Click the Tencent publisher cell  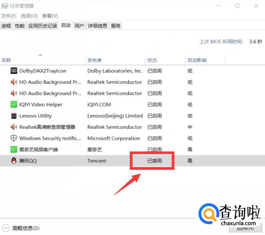[x=97, y=161]
